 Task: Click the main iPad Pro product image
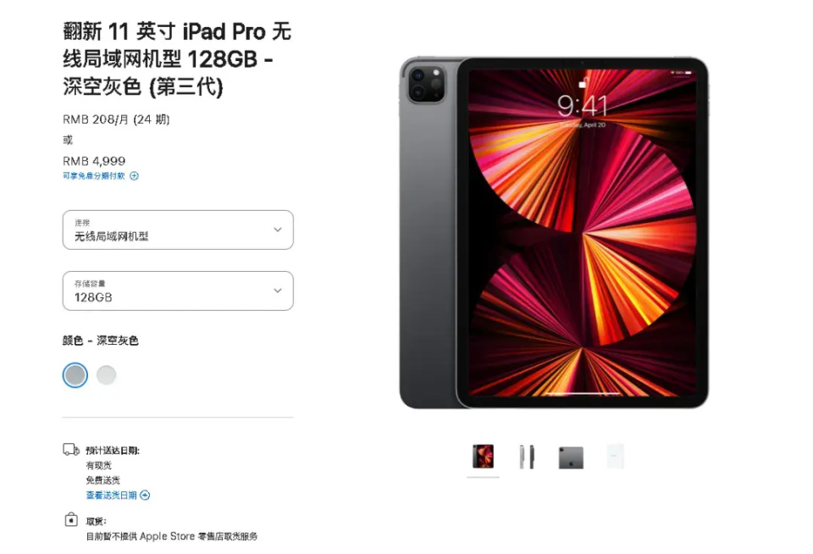point(554,232)
